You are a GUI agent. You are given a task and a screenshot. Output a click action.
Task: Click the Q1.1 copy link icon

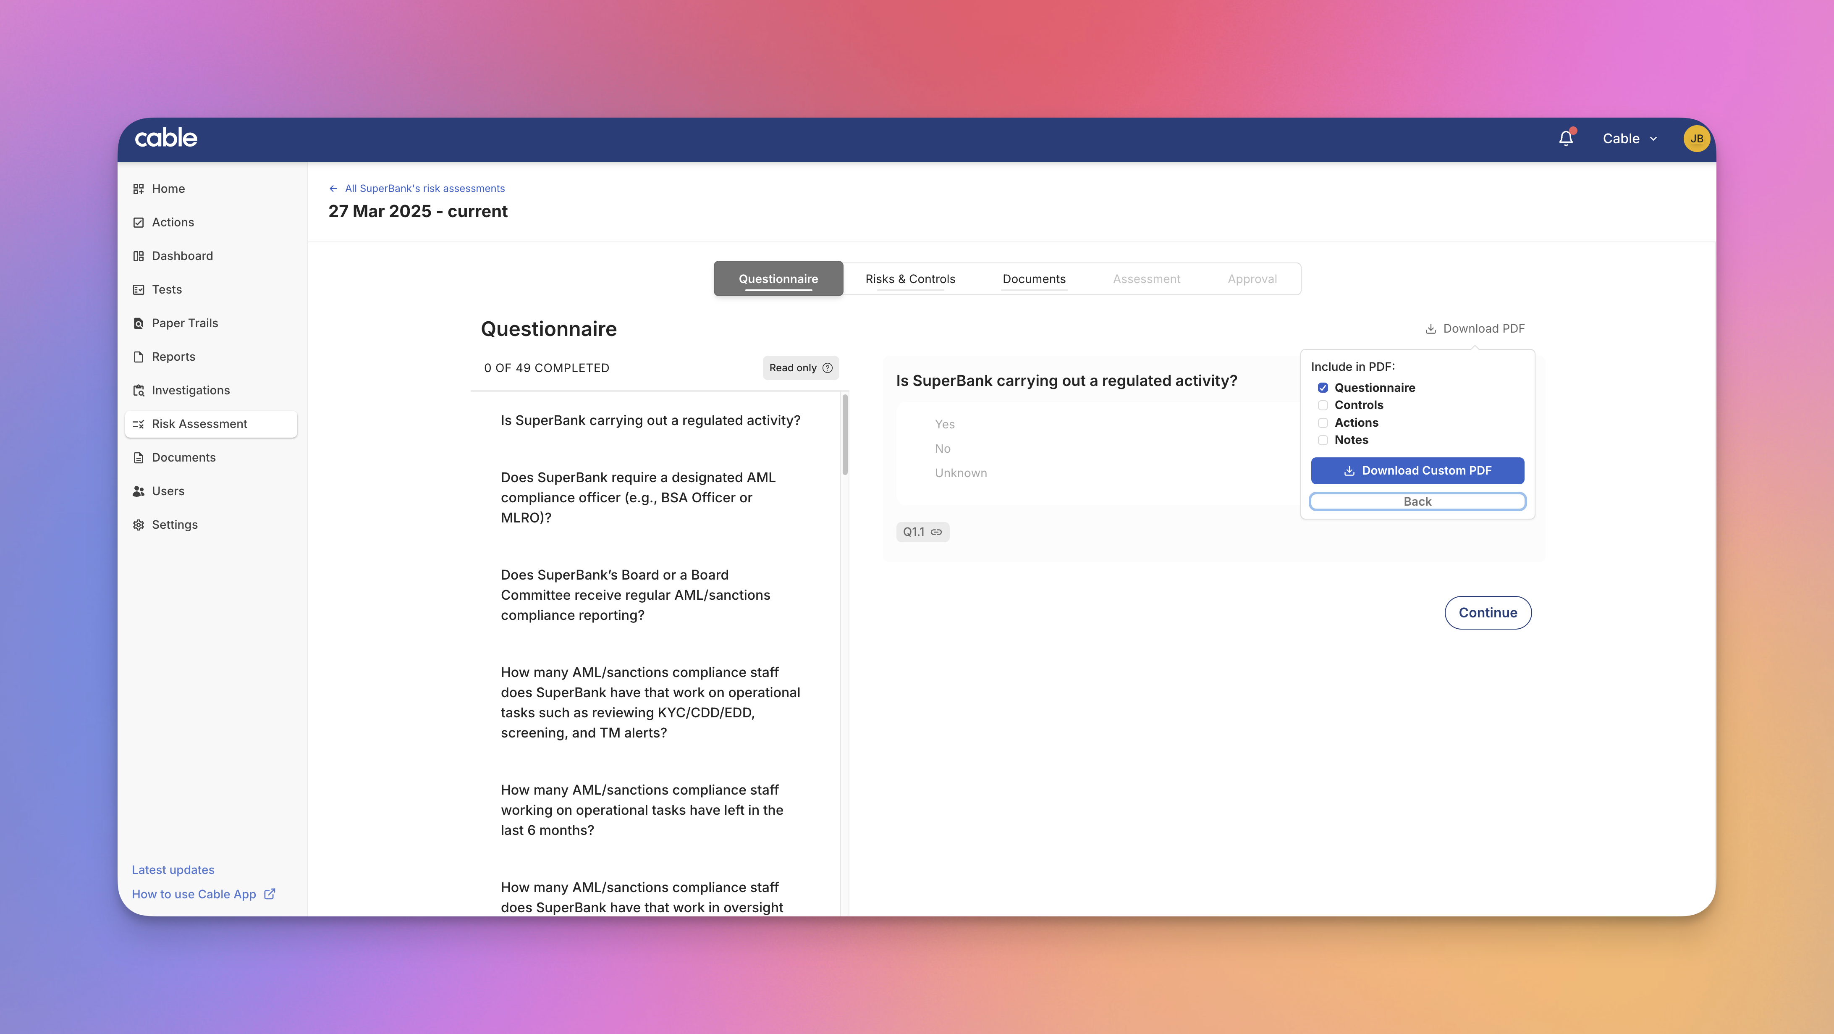936,532
